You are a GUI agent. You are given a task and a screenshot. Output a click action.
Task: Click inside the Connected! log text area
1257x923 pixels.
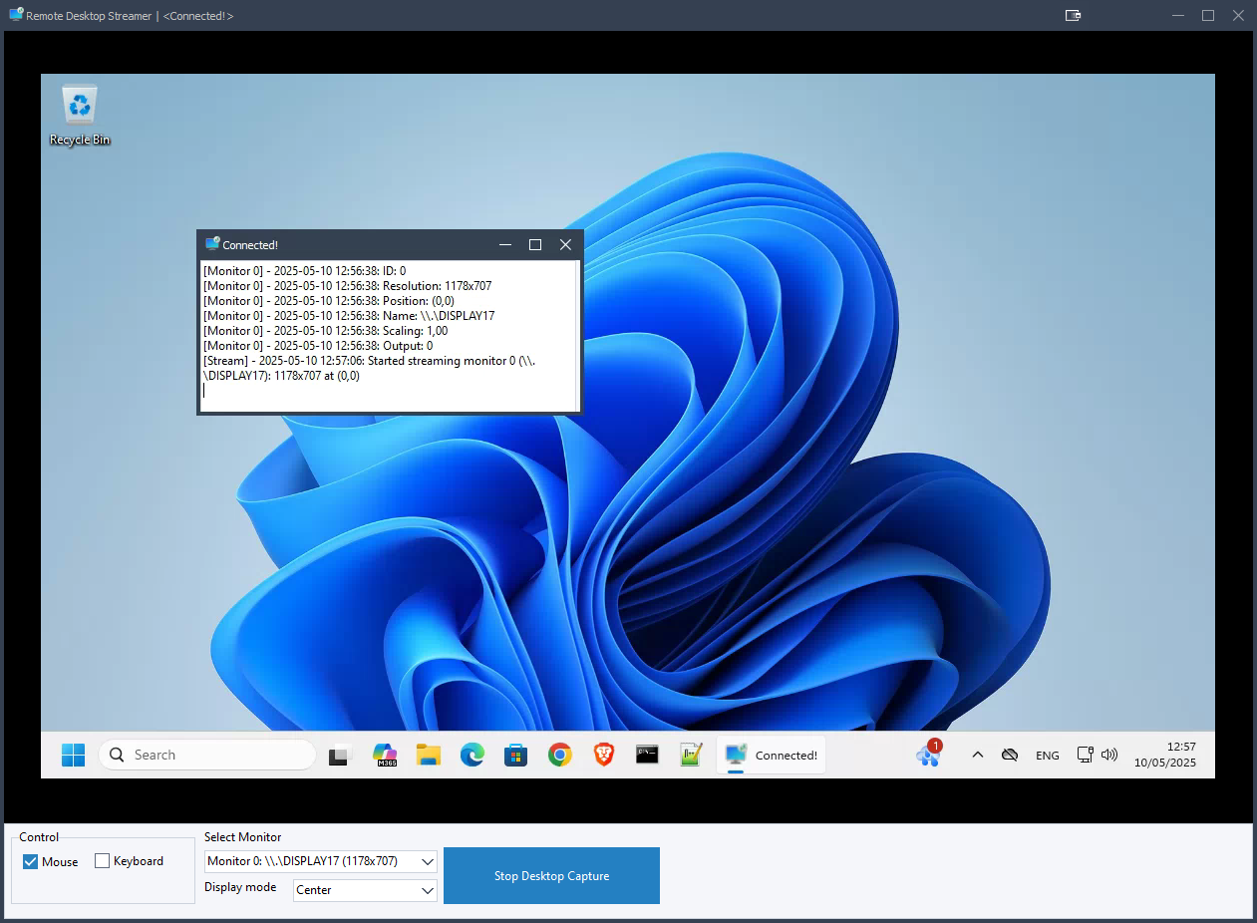(x=389, y=336)
